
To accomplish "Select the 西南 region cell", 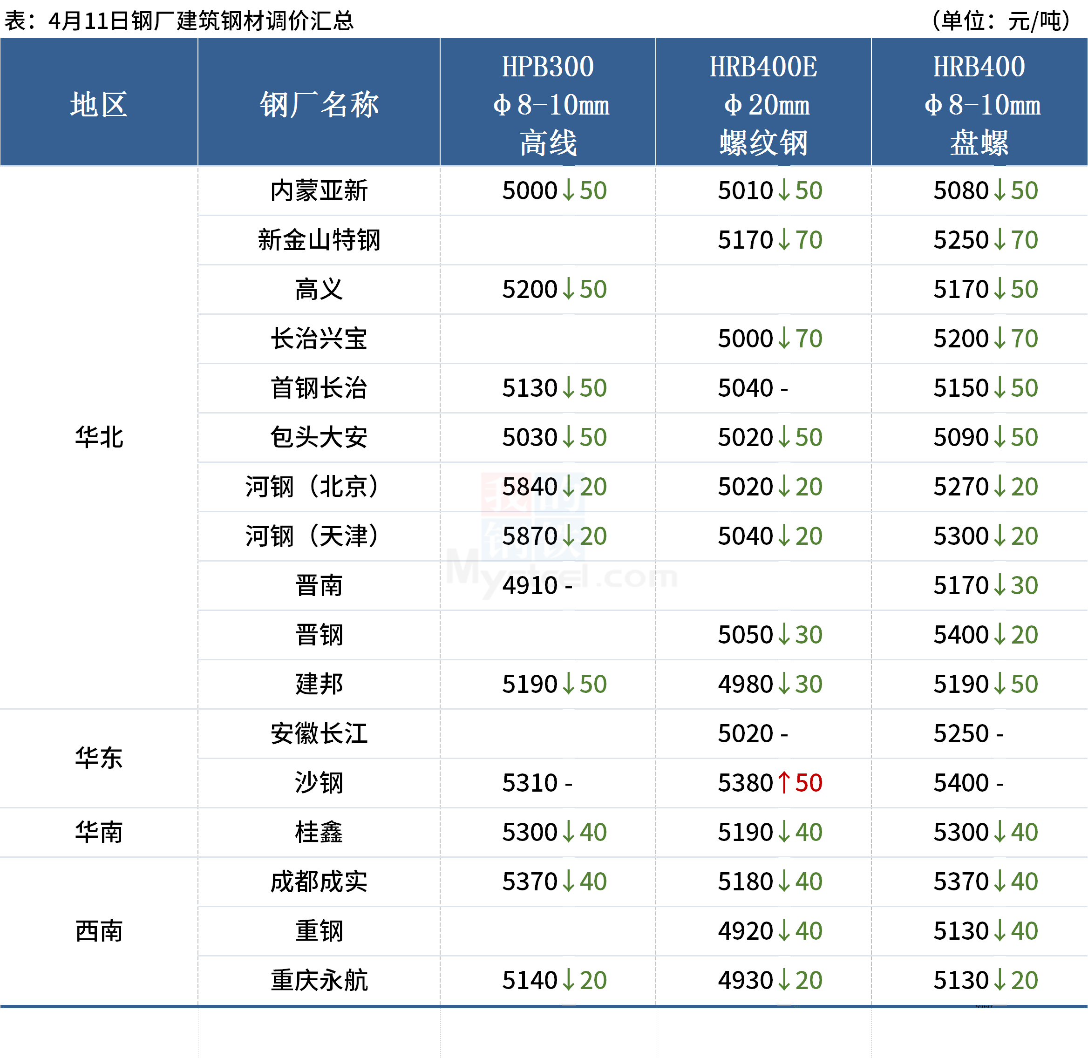I will point(99,931).
